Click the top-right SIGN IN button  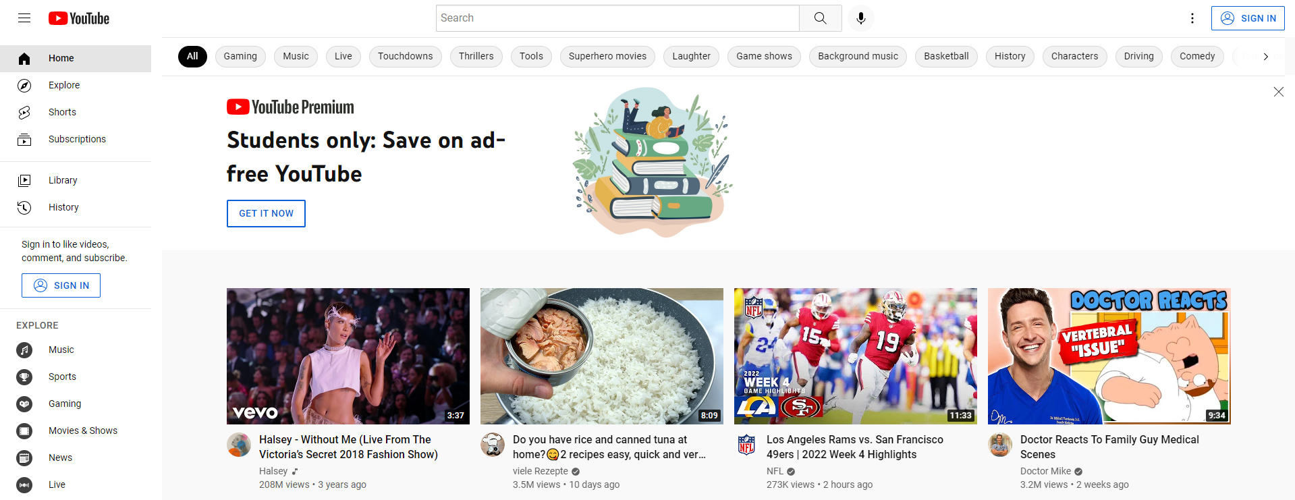coord(1248,18)
